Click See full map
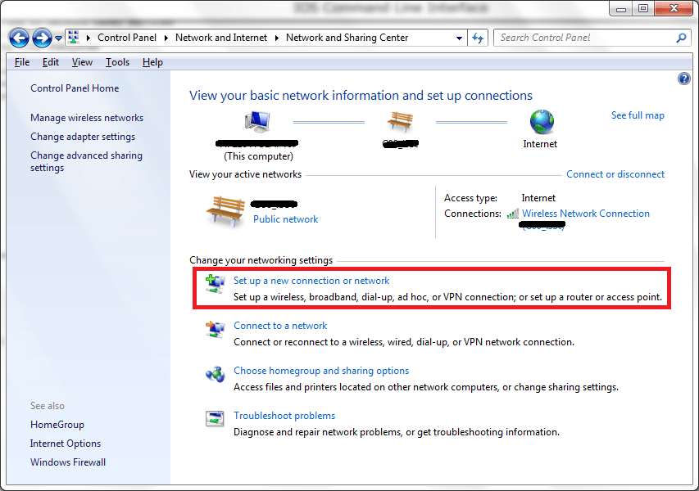 pyautogui.click(x=638, y=115)
